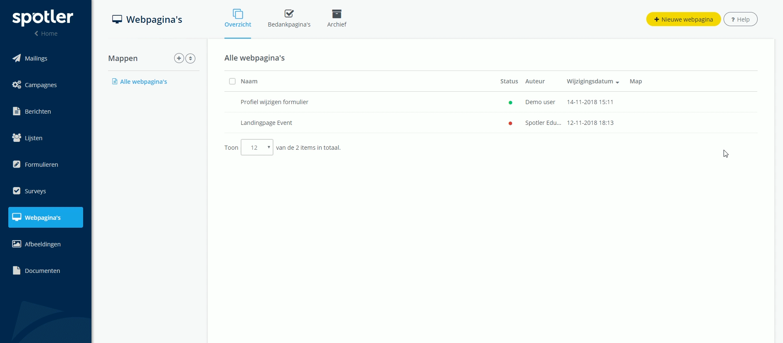Select the Alle webpagina's folder
Image resolution: width=783 pixels, height=343 pixels.
(143, 82)
